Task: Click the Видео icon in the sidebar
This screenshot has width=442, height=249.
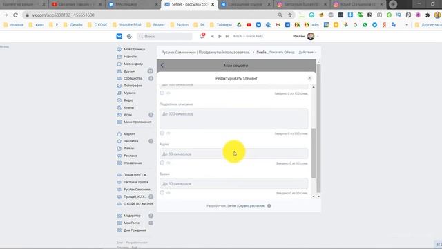Action: [119, 100]
